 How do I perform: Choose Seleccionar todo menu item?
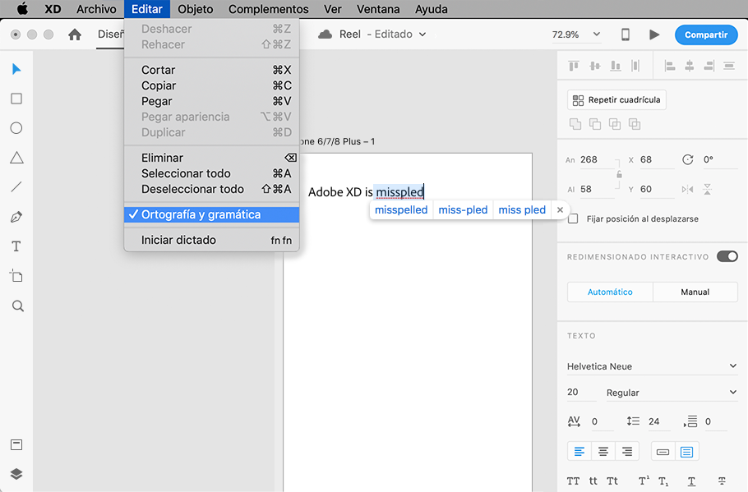coord(212,173)
